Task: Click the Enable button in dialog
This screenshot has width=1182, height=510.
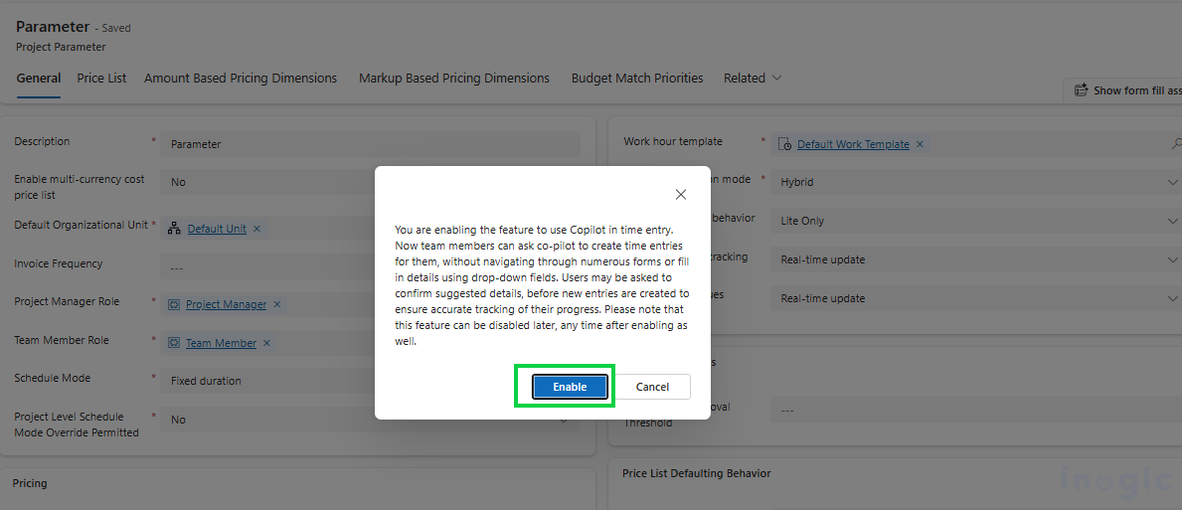Action: pos(570,387)
